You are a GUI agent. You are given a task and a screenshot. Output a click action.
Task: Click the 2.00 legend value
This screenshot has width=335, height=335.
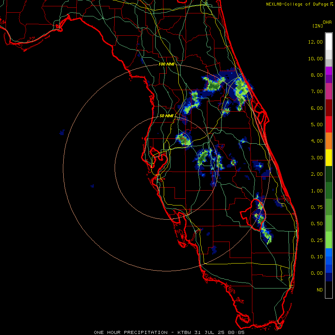pyautogui.click(x=317, y=174)
